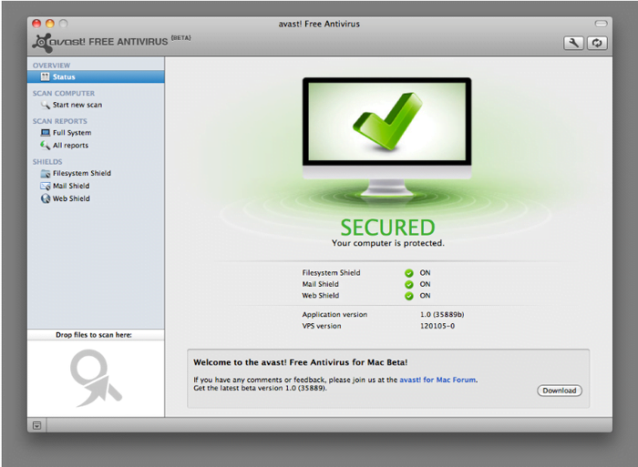
Task: Open the Full System scan report
Action: [72, 133]
